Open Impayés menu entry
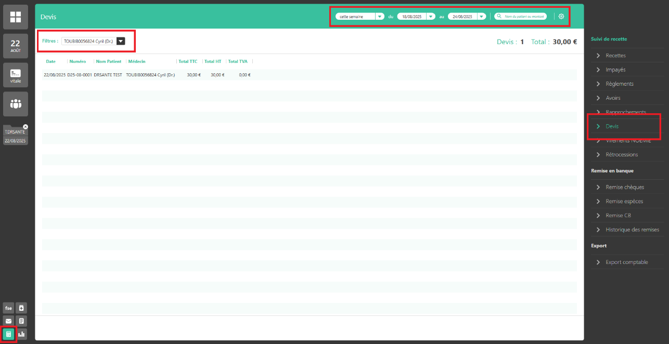The width and height of the screenshot is (669, 344). (616, 70)
